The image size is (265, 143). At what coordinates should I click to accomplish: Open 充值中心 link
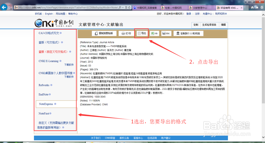207,14
